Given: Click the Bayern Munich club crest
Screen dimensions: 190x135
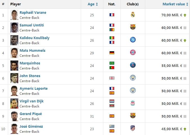Looking at the screenshot, I should tap(133, 53).
